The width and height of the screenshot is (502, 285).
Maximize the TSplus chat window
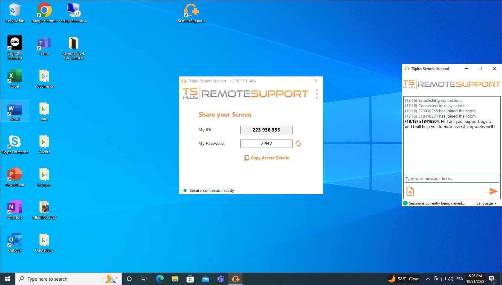(480, 69)
